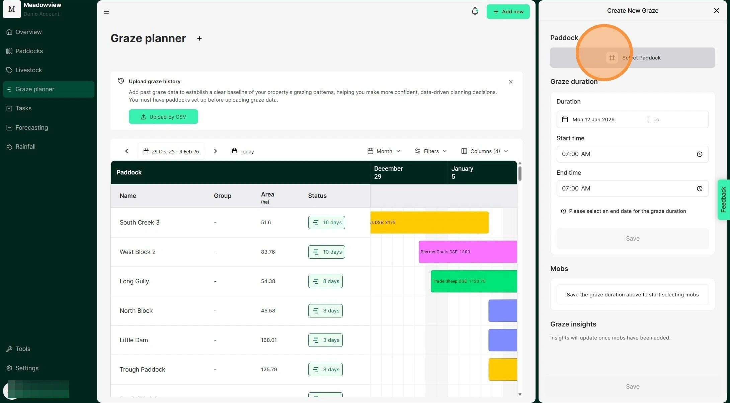Viewport: 730px width, 403px height.
Task: Click the notification bell icon
Action: point(475,12)
